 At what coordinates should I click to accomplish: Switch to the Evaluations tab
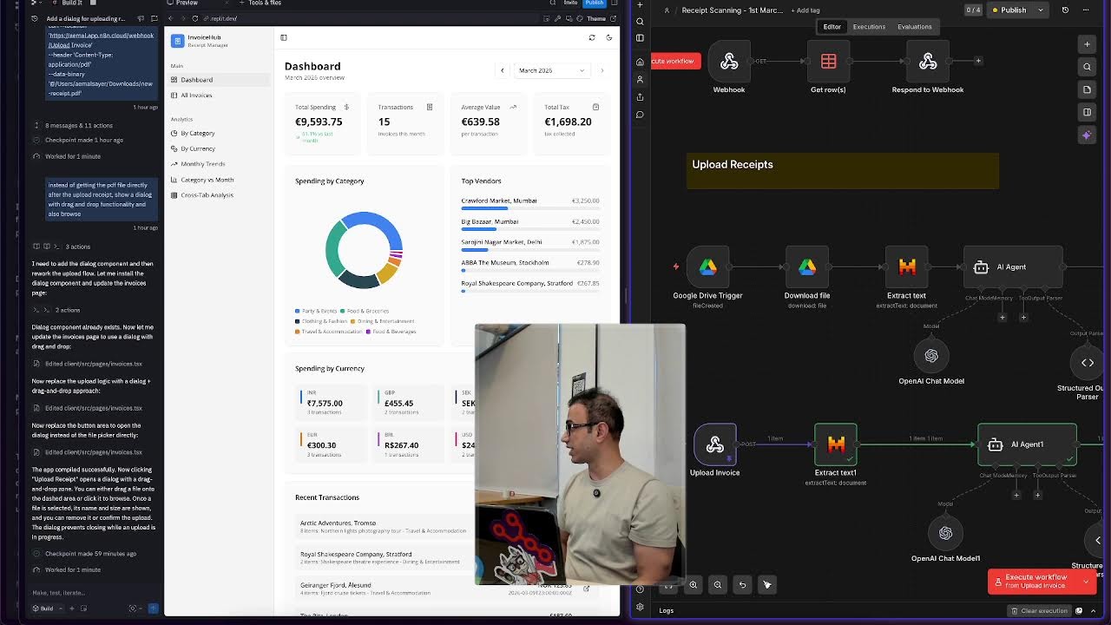[x=914, y=27]
